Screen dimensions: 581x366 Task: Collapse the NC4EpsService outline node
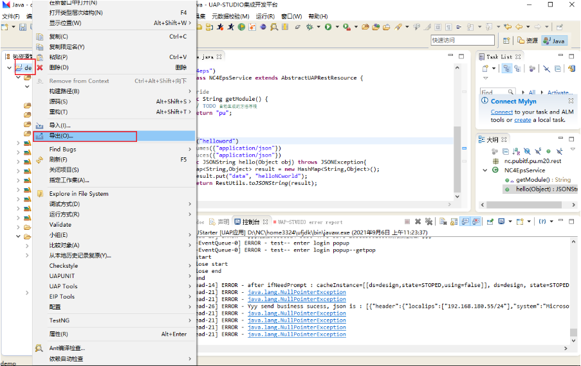485,170
